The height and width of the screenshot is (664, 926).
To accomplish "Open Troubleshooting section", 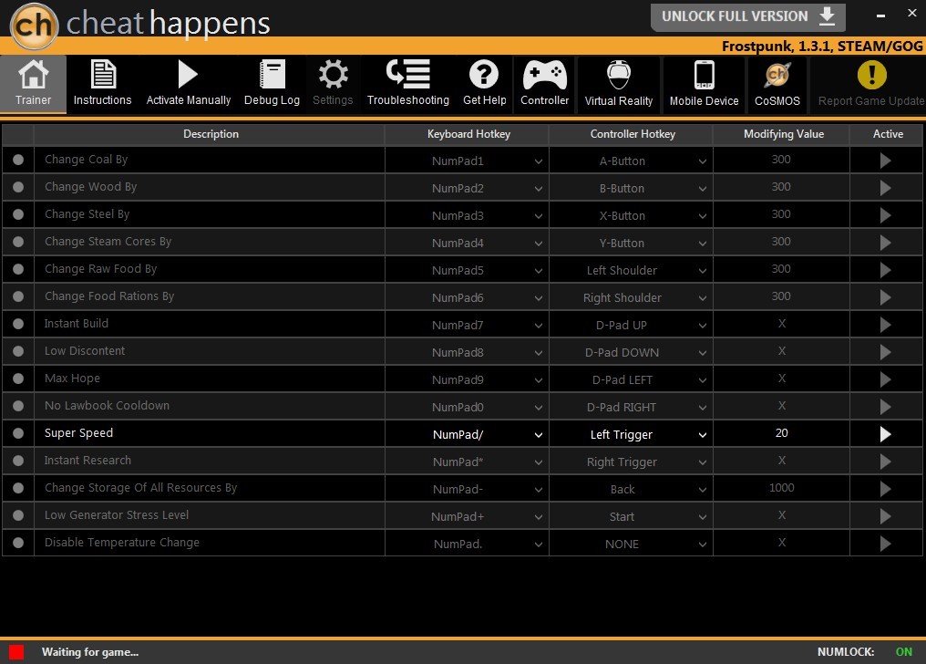I will point(408,83).
